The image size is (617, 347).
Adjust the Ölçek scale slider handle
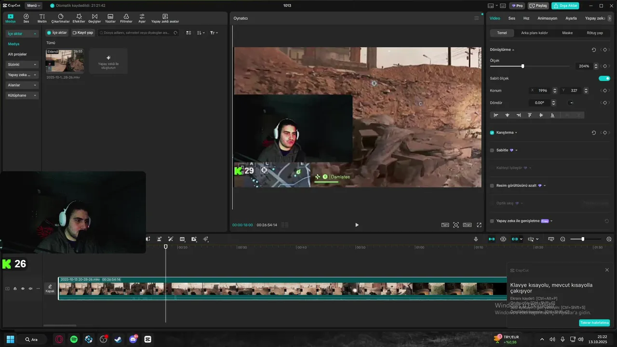pos(523,66)
